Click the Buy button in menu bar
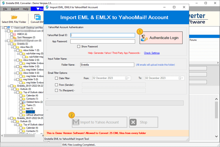The image size is (220, 147). click(x=37, y=9)
